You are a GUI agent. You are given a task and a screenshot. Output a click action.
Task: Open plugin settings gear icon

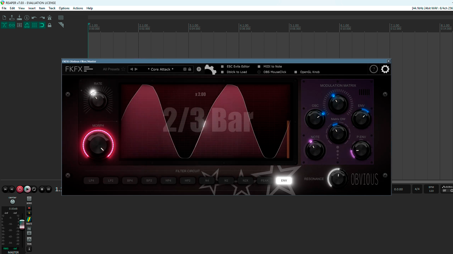pyautogui.click(x=385, y=69)
